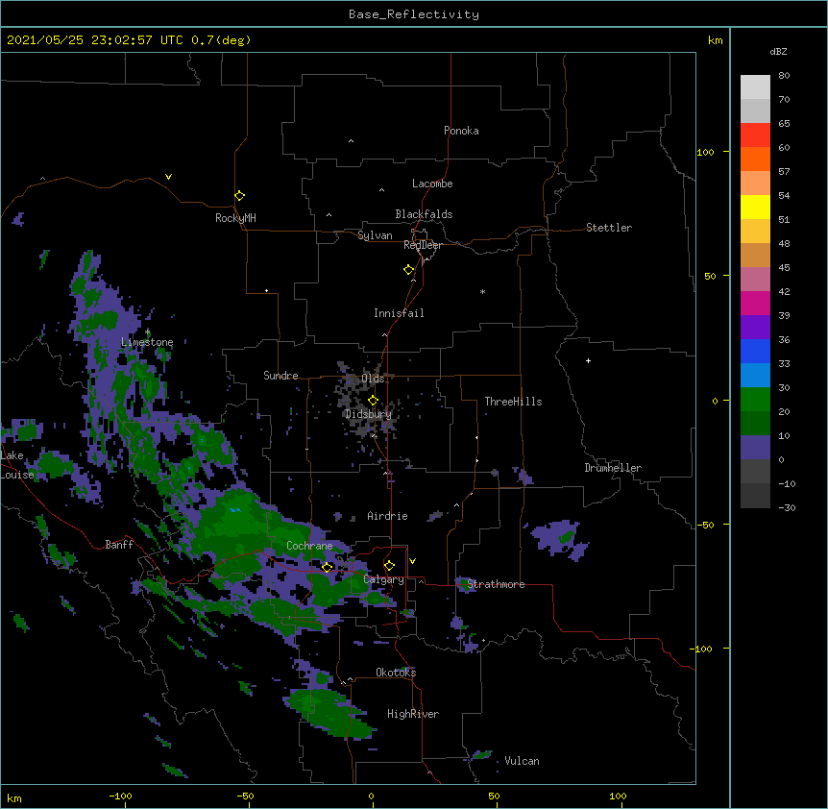828x809 pixels.
Task: Click the Banff label
Action: (x=119, y=545)
